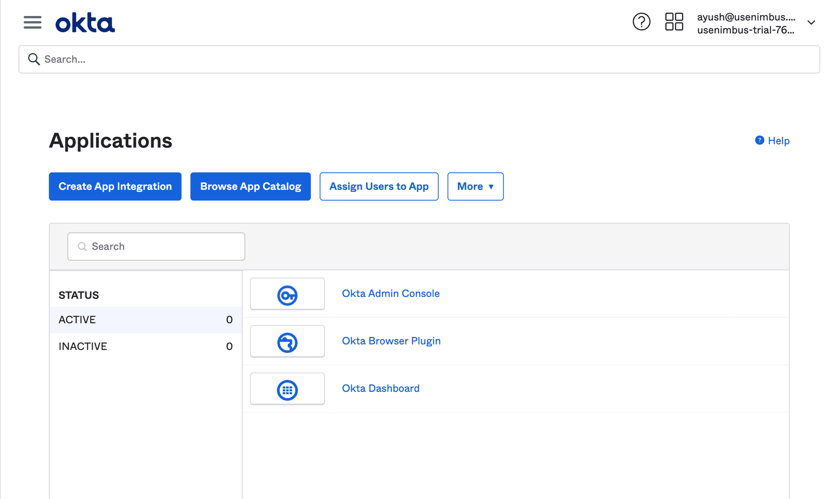
Task: Open the Okta Browser Plugin link
Action: (x=391, y=341)
